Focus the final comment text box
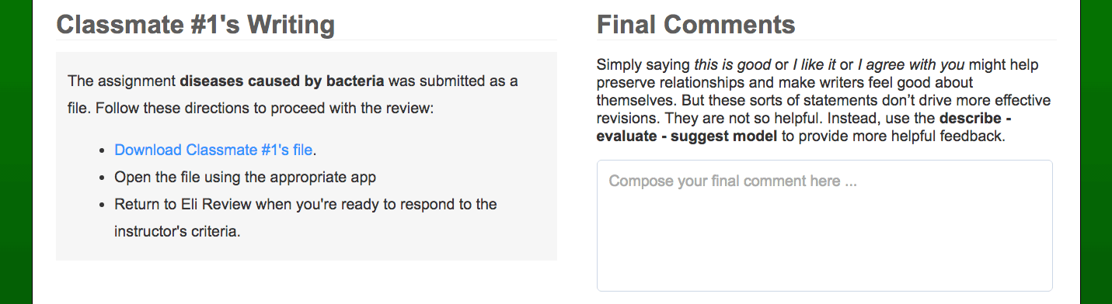The height and width of the screenshot is (304, 1112). [x=824, y=226]
